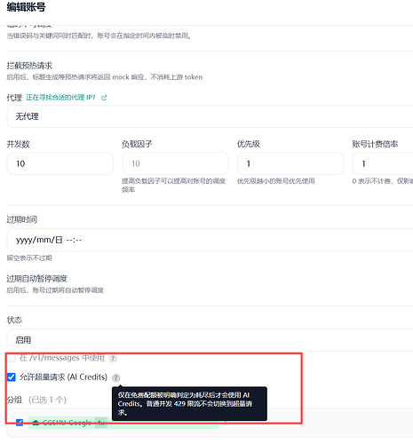Tick the 在 /v1/messages 中使用 checkbox
The height and width of the screenshot is (444, 413).
[x=12, y=358]
